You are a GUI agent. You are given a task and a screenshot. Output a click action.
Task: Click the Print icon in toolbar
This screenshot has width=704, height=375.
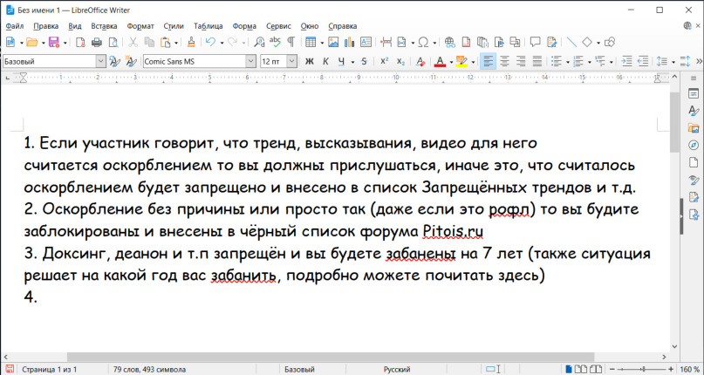click(97, 42)
